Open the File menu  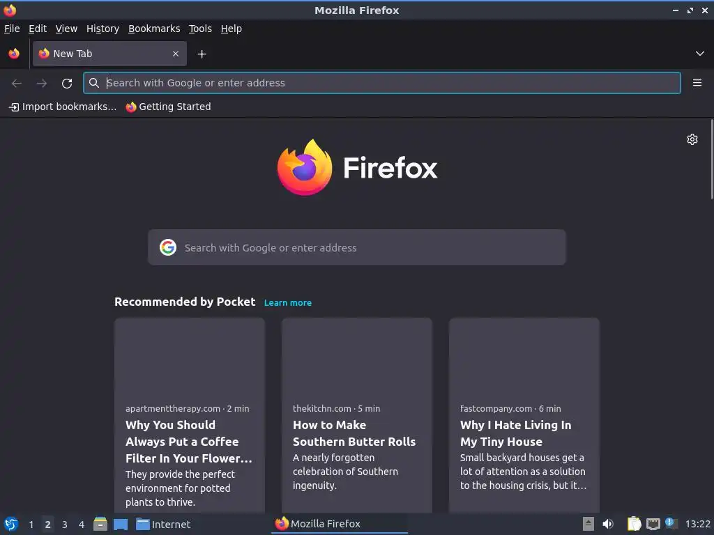click(12, 29)
